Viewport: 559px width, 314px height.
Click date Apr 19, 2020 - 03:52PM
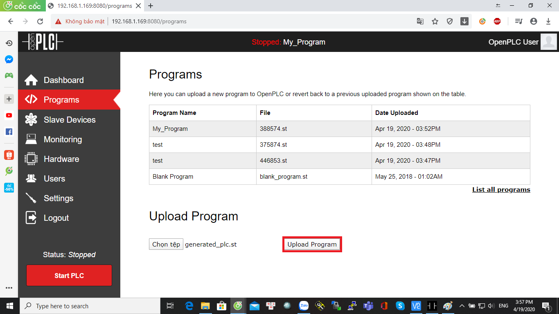point(408,129)
